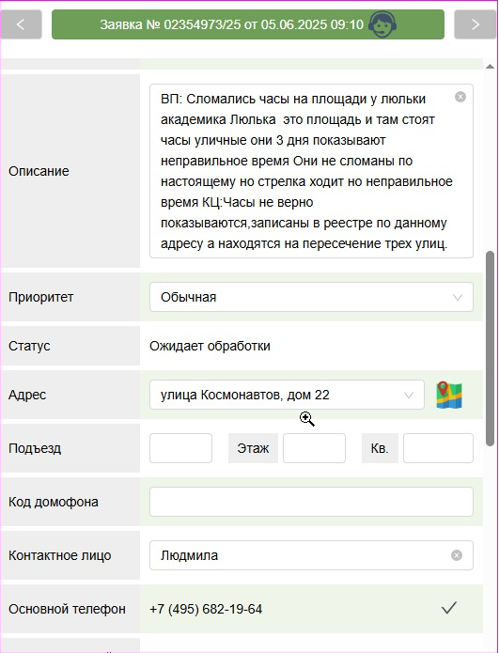The width and height of the screenshot is (499, 653).
Task: Click the chevron arrow in Приоритет field
Action: click(458, 297)
